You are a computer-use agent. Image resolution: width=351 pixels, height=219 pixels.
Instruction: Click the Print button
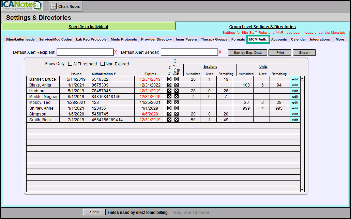click(x=280, y=53)
